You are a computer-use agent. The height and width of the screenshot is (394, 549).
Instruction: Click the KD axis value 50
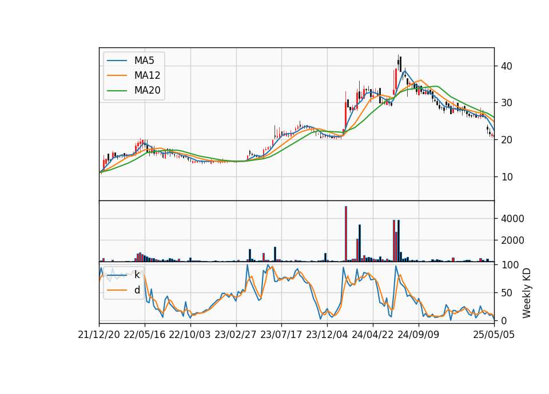[507, 293]
